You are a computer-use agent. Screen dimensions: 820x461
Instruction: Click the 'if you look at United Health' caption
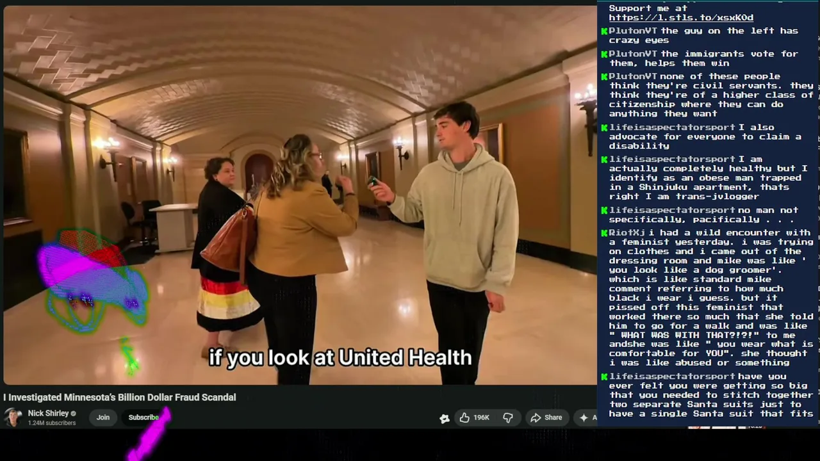[340, 357]
